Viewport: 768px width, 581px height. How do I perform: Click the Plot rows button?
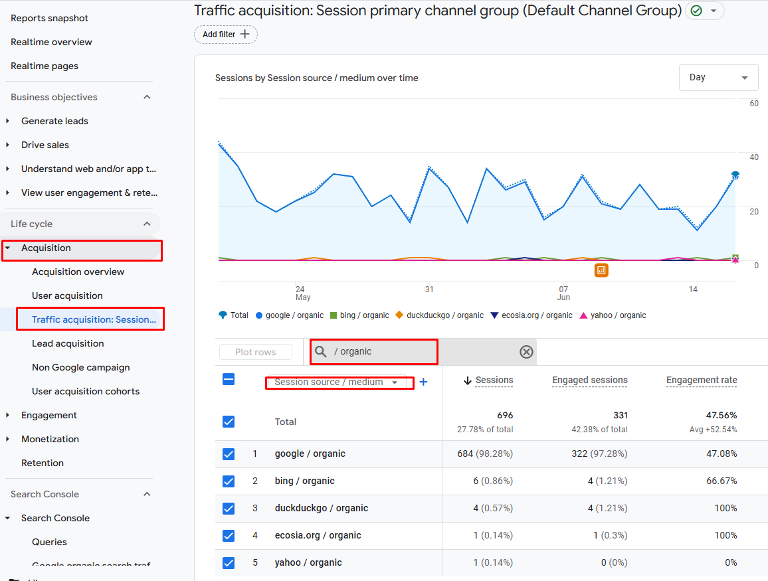coord(256,352)
